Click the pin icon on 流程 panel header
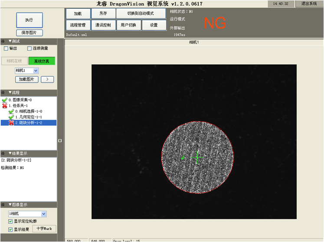 click(x=3, y=92)
